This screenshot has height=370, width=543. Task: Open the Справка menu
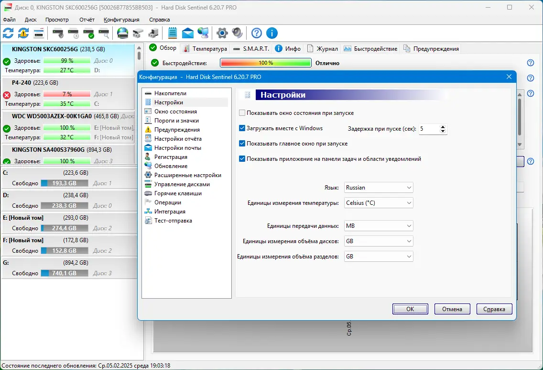tap(159, 20)
